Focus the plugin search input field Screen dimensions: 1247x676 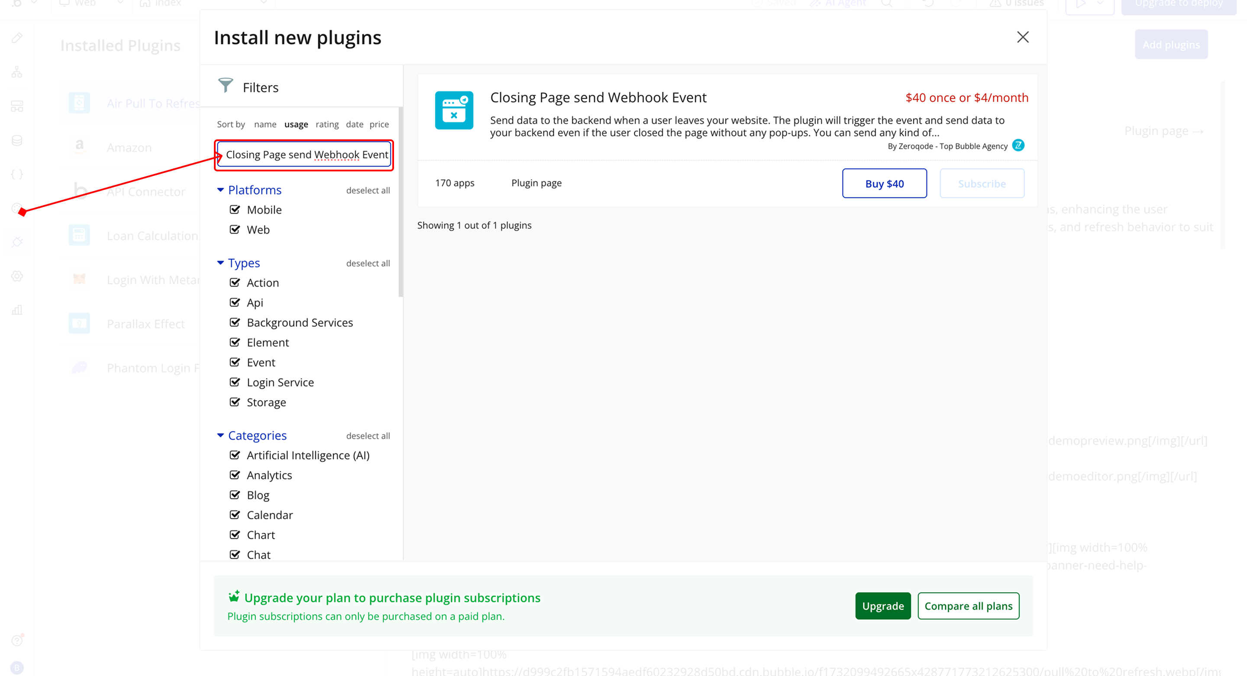(x=305, y=155)
